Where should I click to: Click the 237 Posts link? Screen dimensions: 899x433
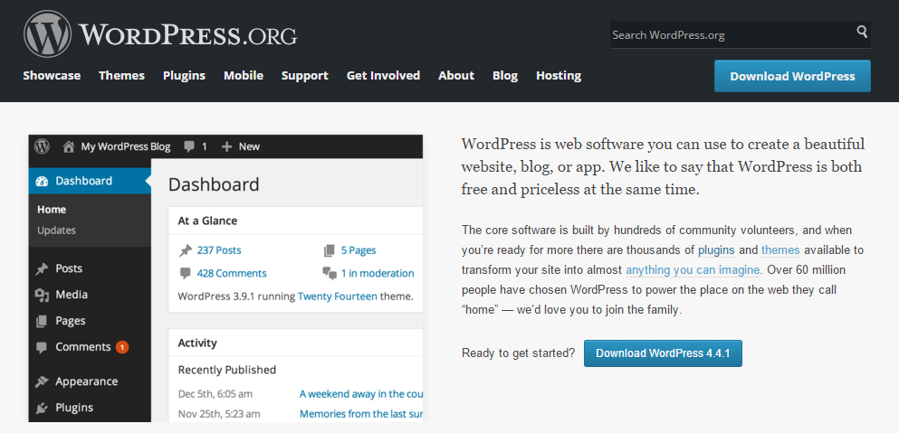coord(219,250)
